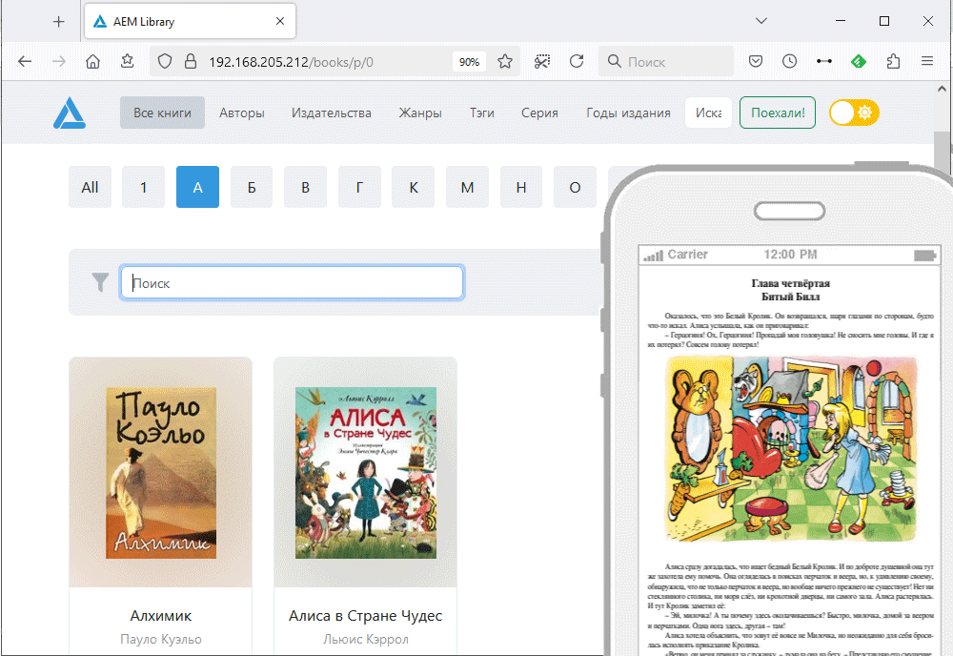Viewport: 953px width, 656px height.
Task: Open the browser extensions puzzle icon
Action: (893, 62)
